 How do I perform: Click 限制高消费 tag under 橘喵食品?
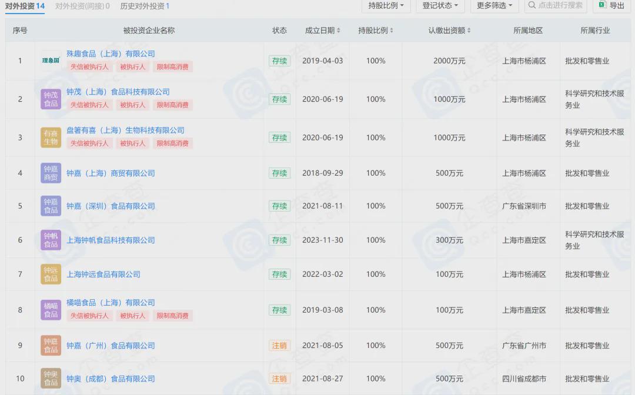click(x=172, y=316)
